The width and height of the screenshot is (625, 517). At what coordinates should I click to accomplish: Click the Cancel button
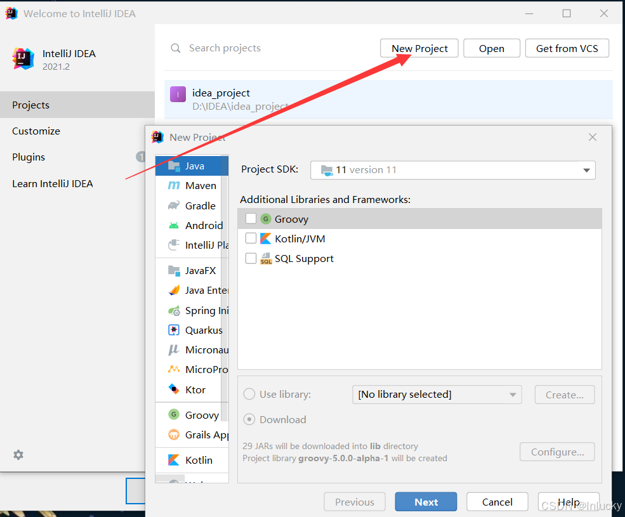coord(497,502)
